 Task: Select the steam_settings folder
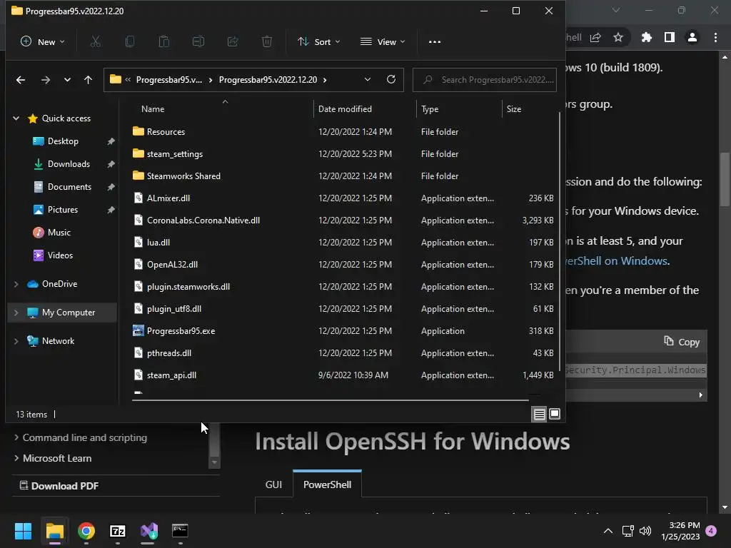[175, 154]
